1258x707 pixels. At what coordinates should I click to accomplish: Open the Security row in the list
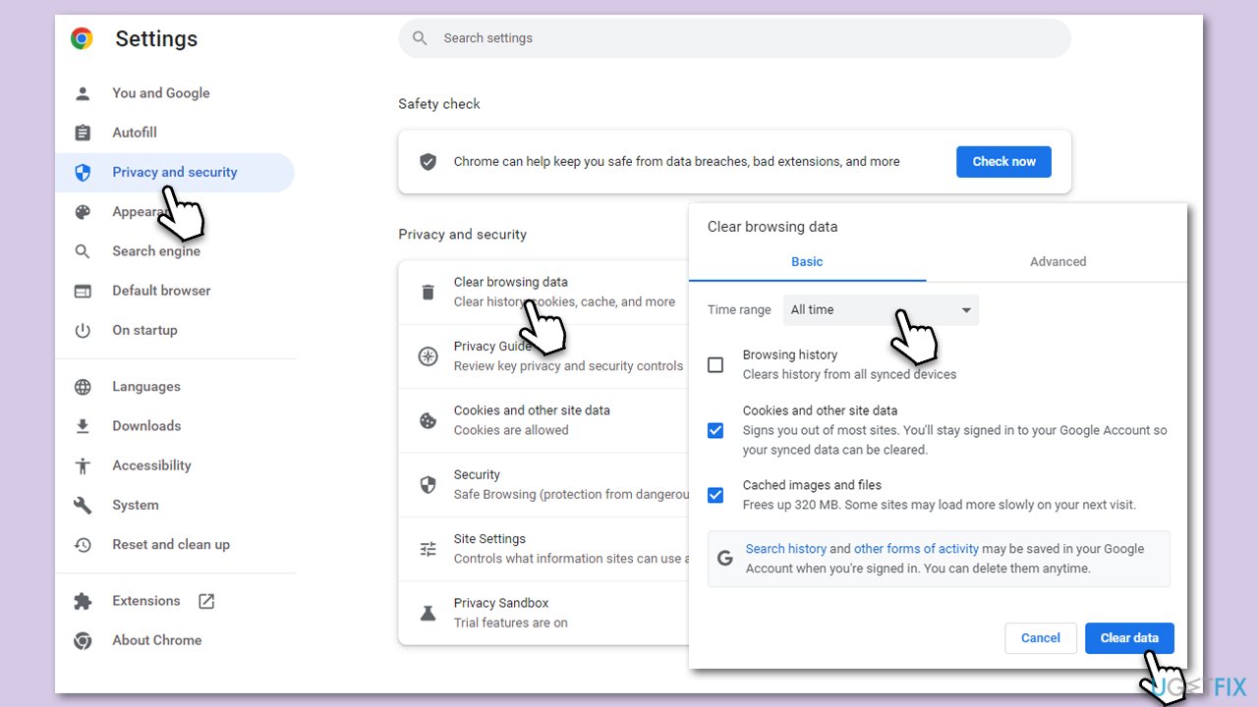[543, 485]
